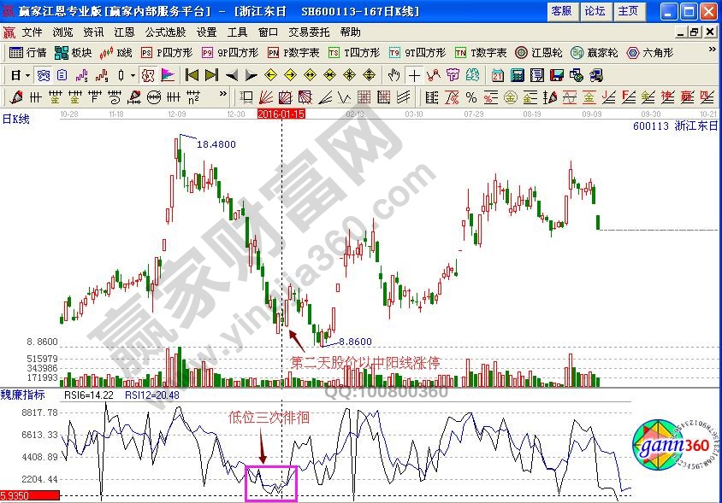
Task: Open the 板块 sector panel
Action: [x=74, y=52]
